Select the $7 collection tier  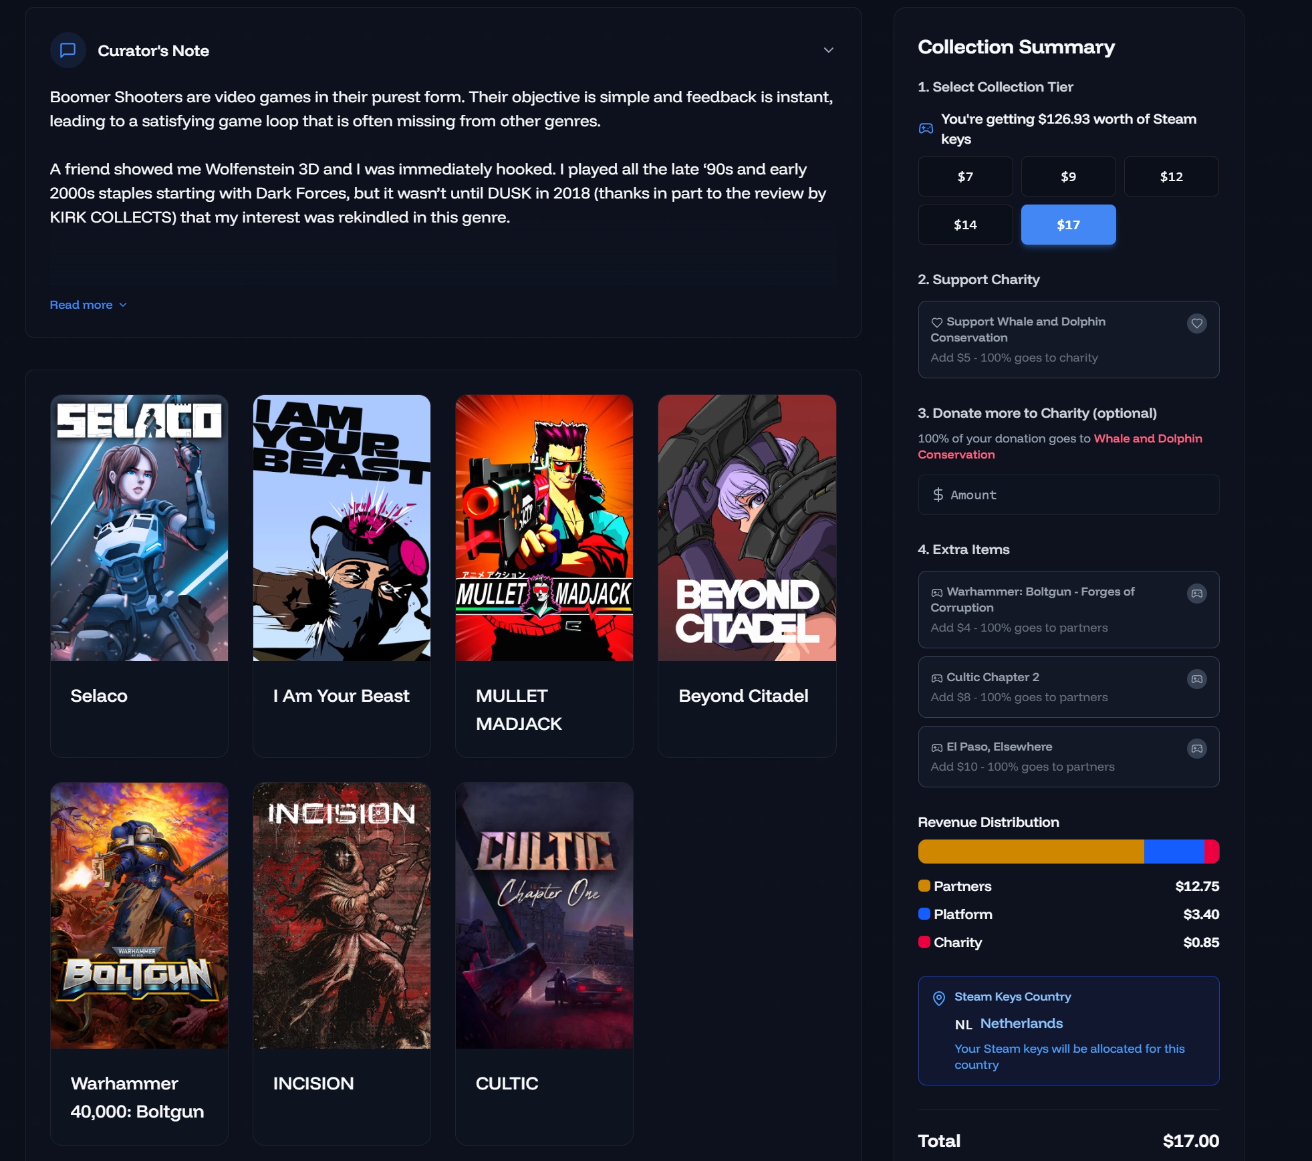[964, 176]
